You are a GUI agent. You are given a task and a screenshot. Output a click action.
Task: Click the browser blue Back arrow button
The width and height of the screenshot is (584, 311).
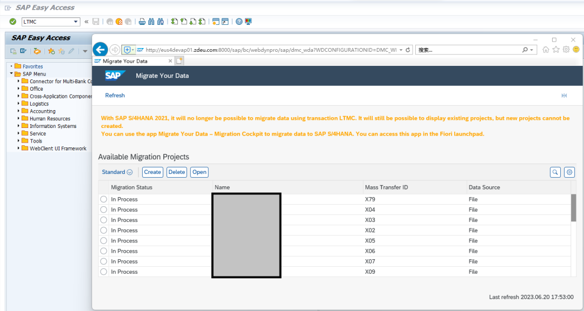point(100,50)
